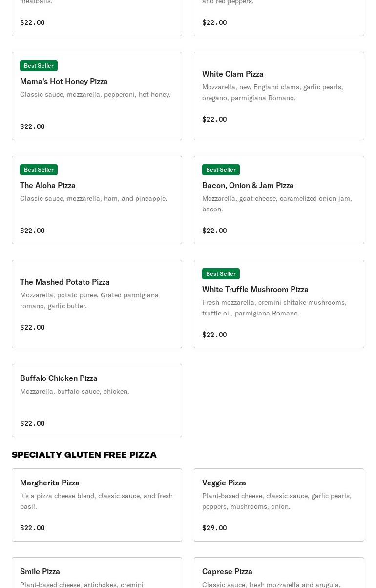This screenshot has height=588, width=376.
Task: Open White Truffle Mushroom Pizza item
Action: point(255,289)
